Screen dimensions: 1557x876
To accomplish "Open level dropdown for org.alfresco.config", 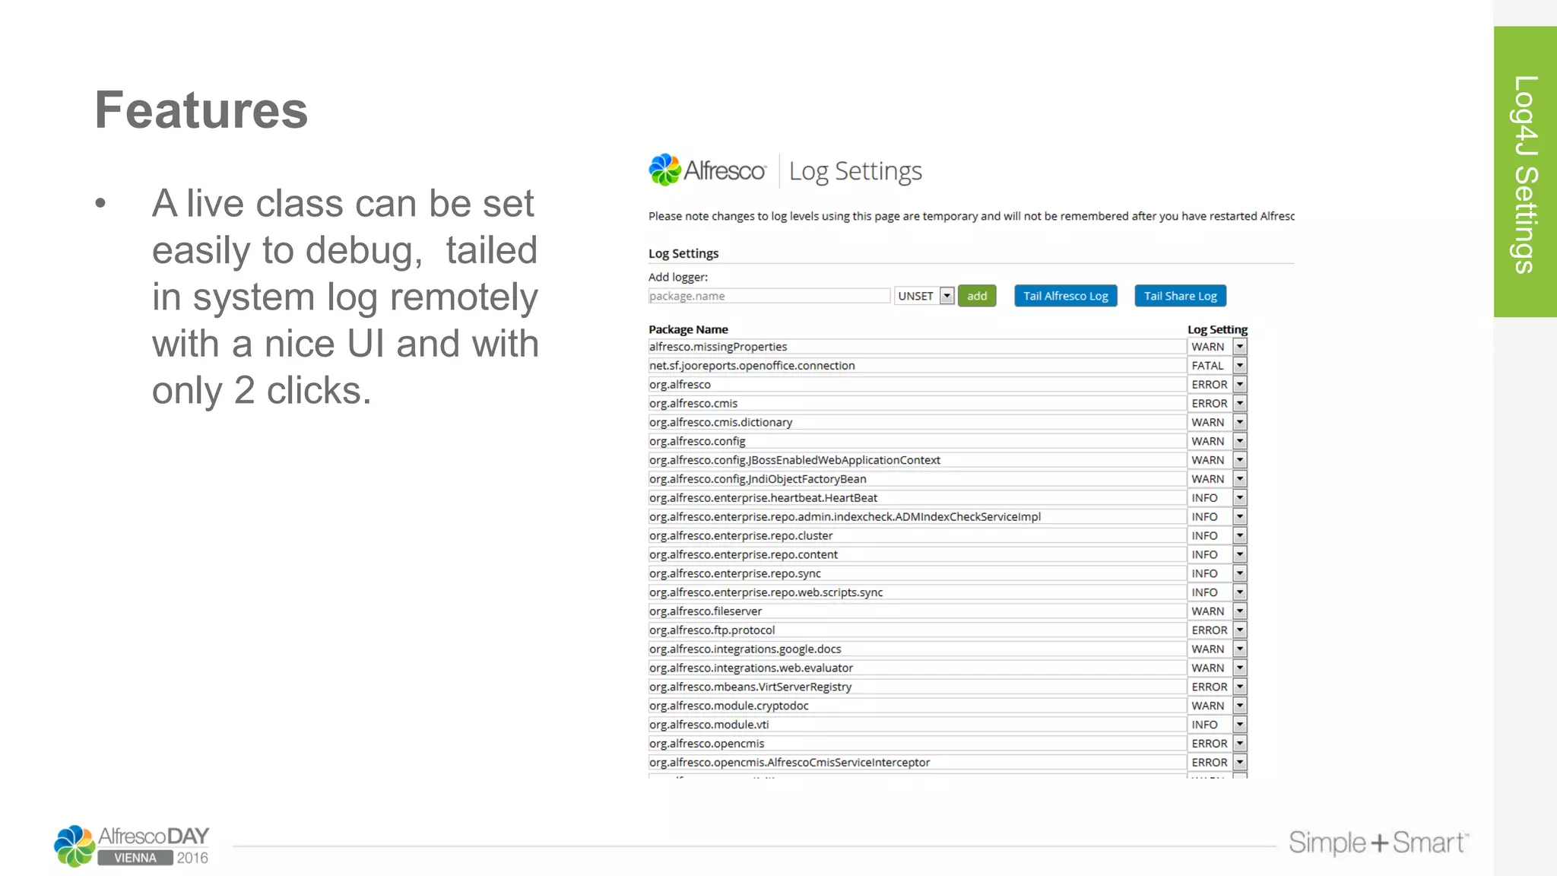I will pos(1217,441).
